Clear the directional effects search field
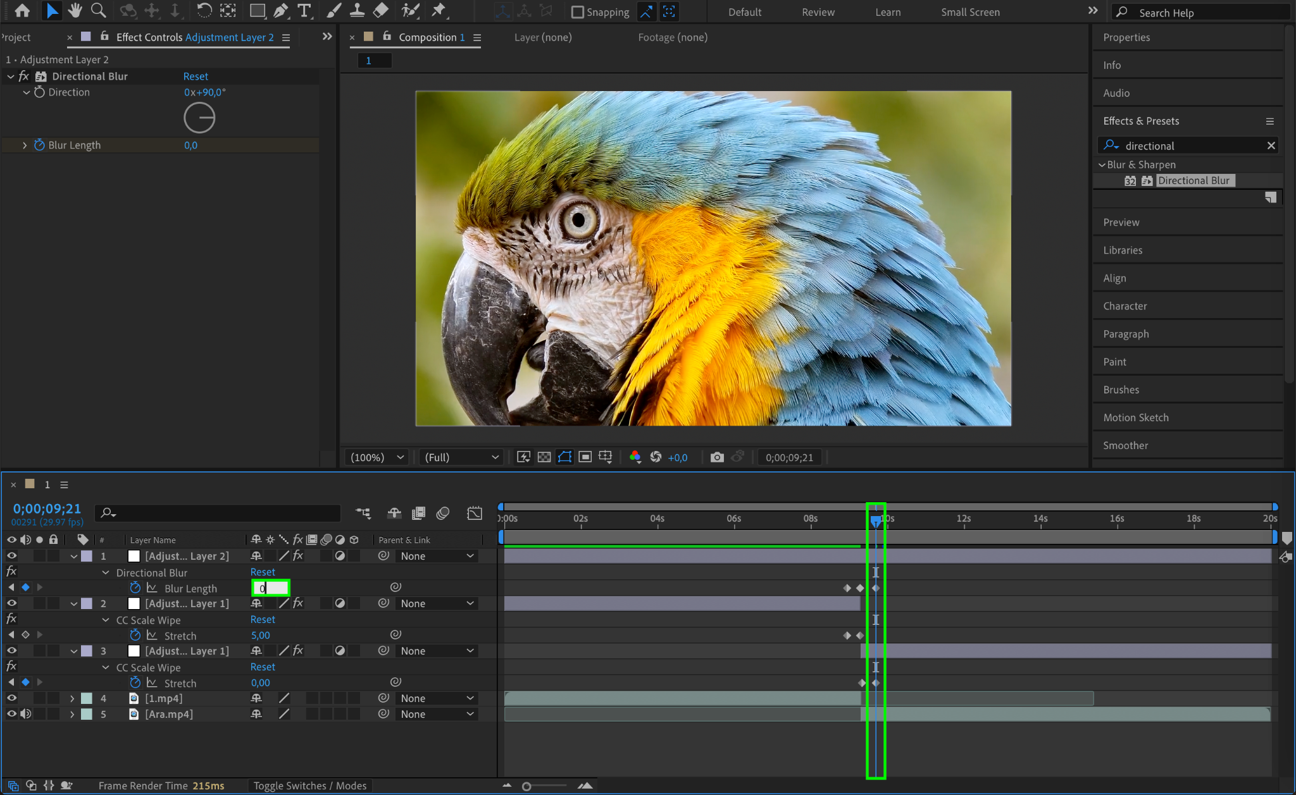Screen dimensions: 1296x795 pyautogui.click(x=1271, y=145)
